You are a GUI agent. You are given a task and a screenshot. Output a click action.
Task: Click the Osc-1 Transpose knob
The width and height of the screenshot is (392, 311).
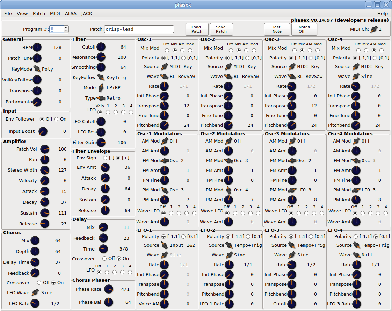(164, 106)
